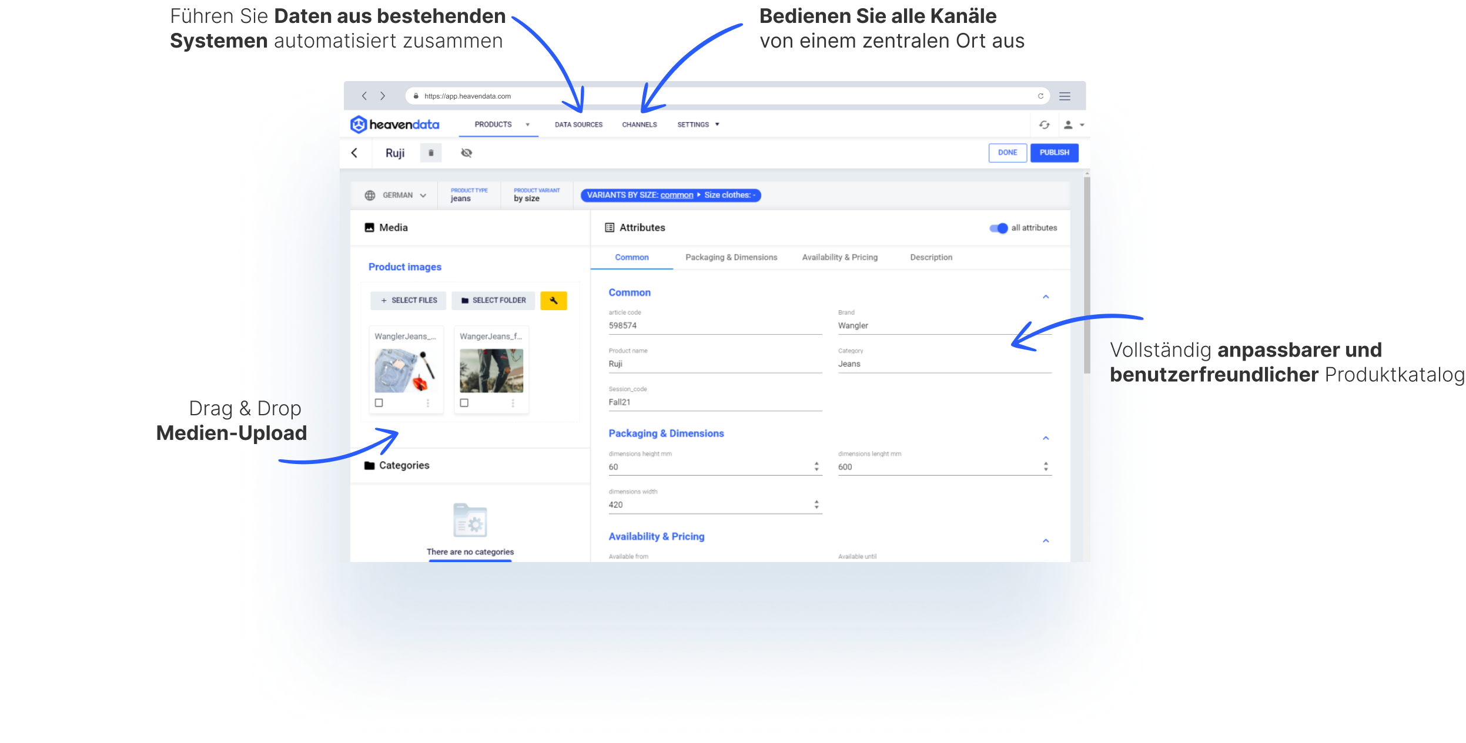Click the dimensions height stepper arrows
The width and height of the screenshot is (1466, 743).
816,466
